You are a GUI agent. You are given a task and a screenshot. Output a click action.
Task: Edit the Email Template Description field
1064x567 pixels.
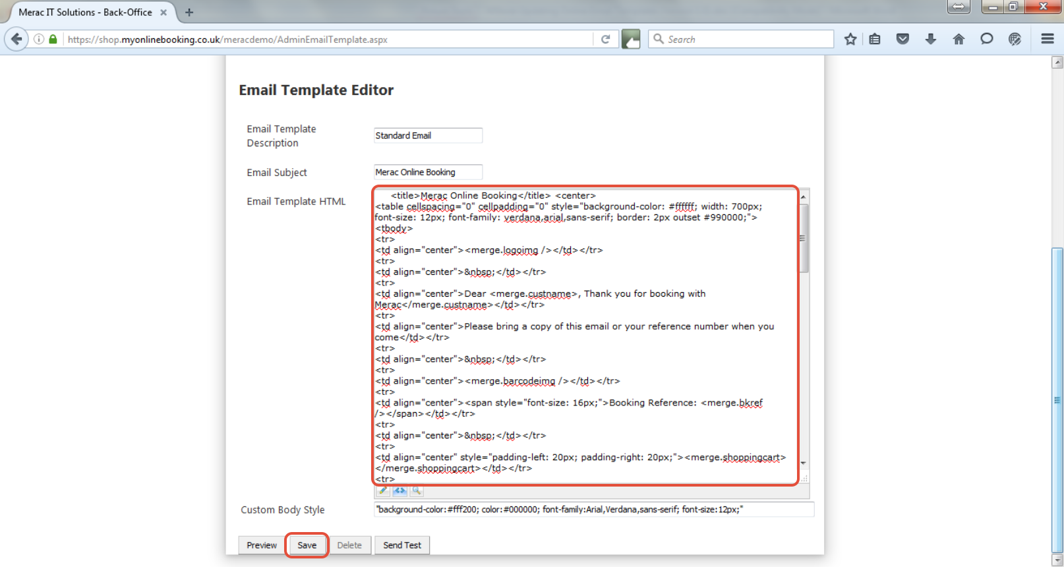428,135
